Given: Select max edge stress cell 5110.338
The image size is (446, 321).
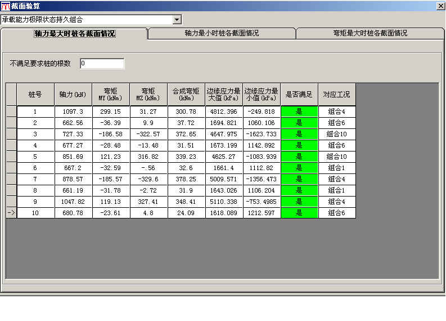Looking at the screenshot, I should [x=224, y=202].
